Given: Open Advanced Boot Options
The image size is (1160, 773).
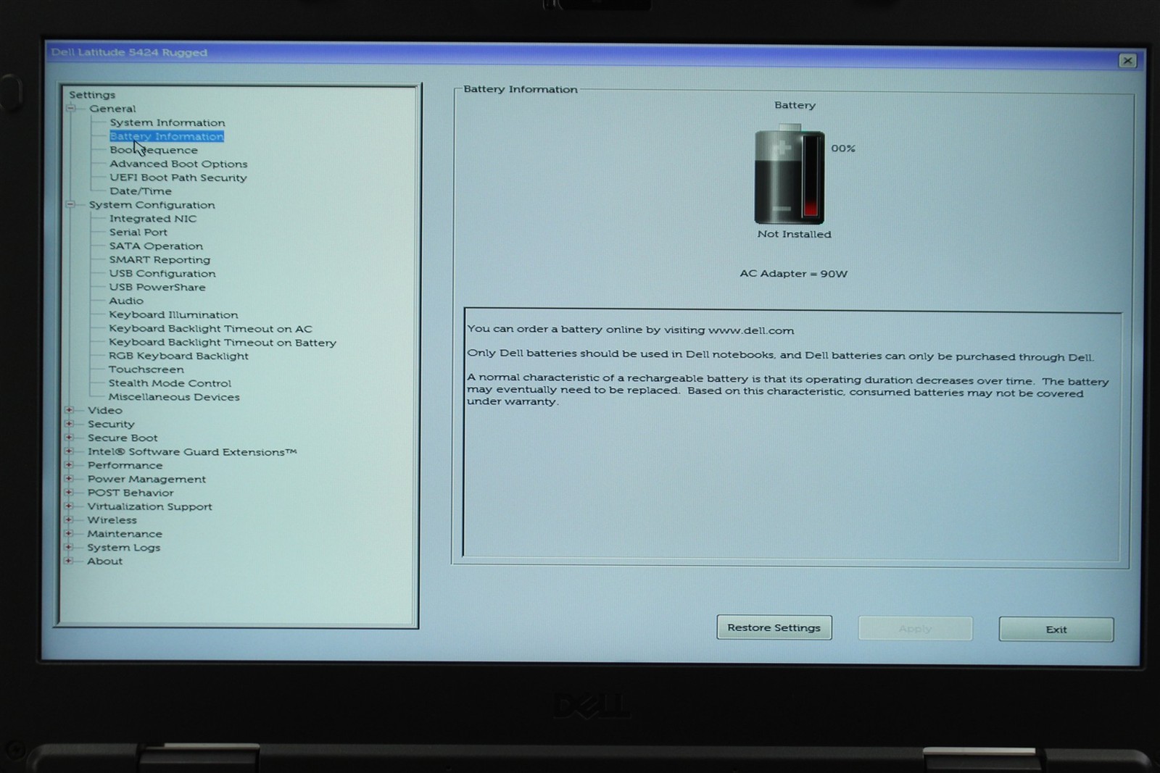Looking at the screenshot, I should pos(178,164).
